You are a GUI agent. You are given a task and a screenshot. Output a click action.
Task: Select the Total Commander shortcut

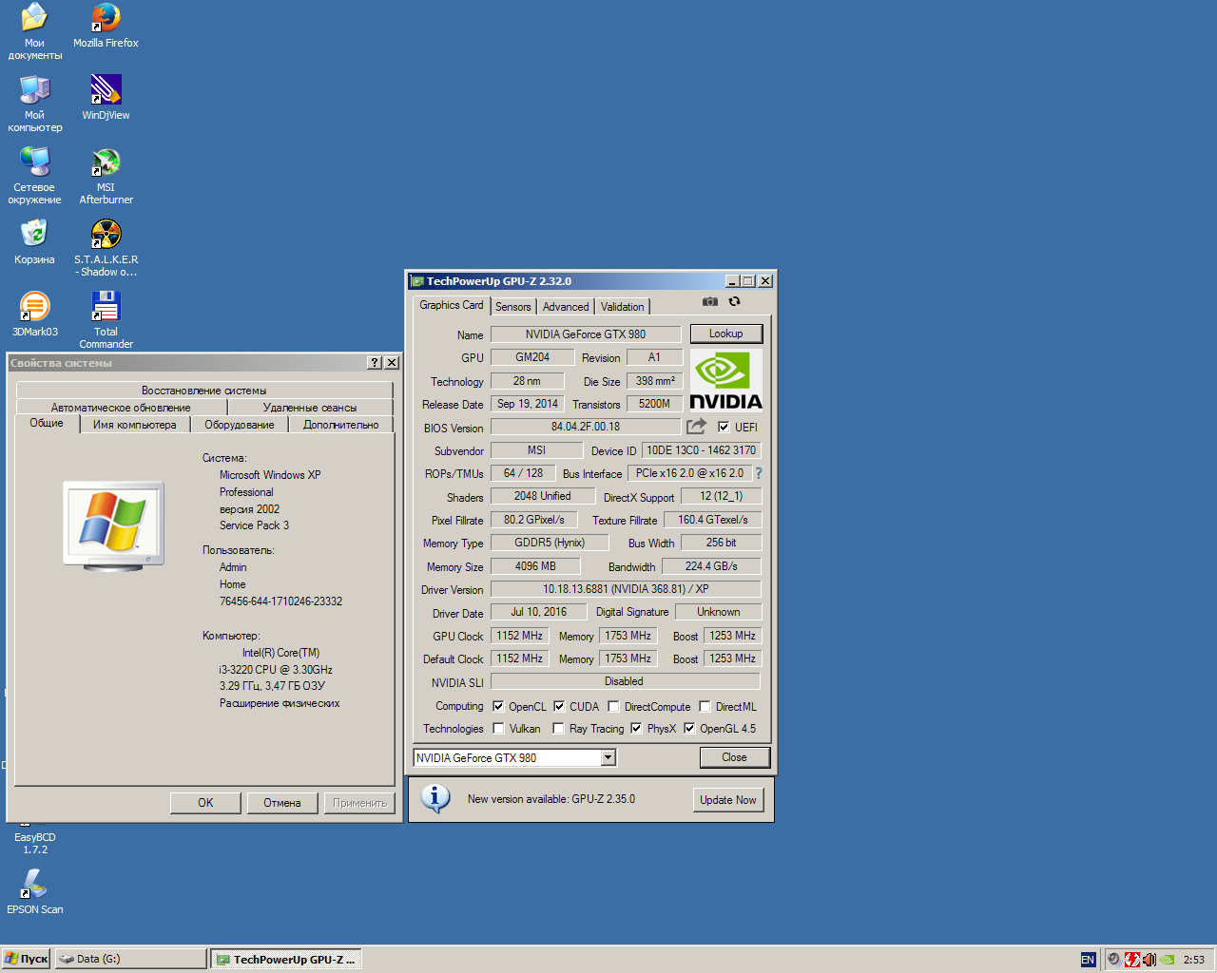click(x=106, y=320)
